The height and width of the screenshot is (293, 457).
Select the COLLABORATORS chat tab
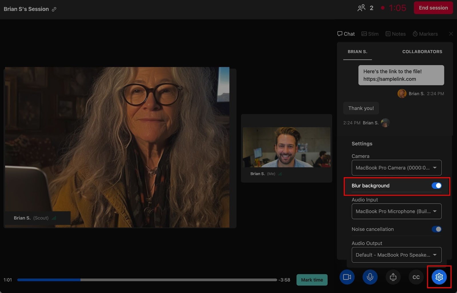[422, 52]
